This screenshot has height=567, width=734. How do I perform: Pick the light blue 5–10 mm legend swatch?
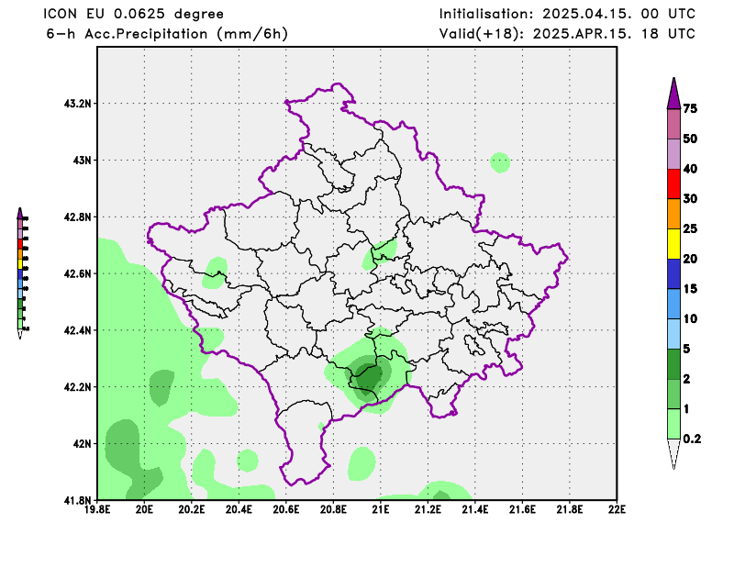673,334
